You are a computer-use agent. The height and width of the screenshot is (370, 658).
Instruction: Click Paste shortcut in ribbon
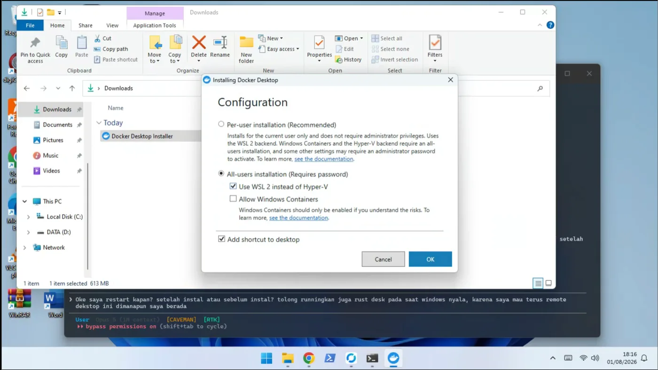[x=116, y=60]
